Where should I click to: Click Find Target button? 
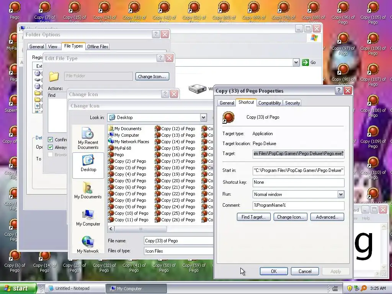[x=253, y=217]
